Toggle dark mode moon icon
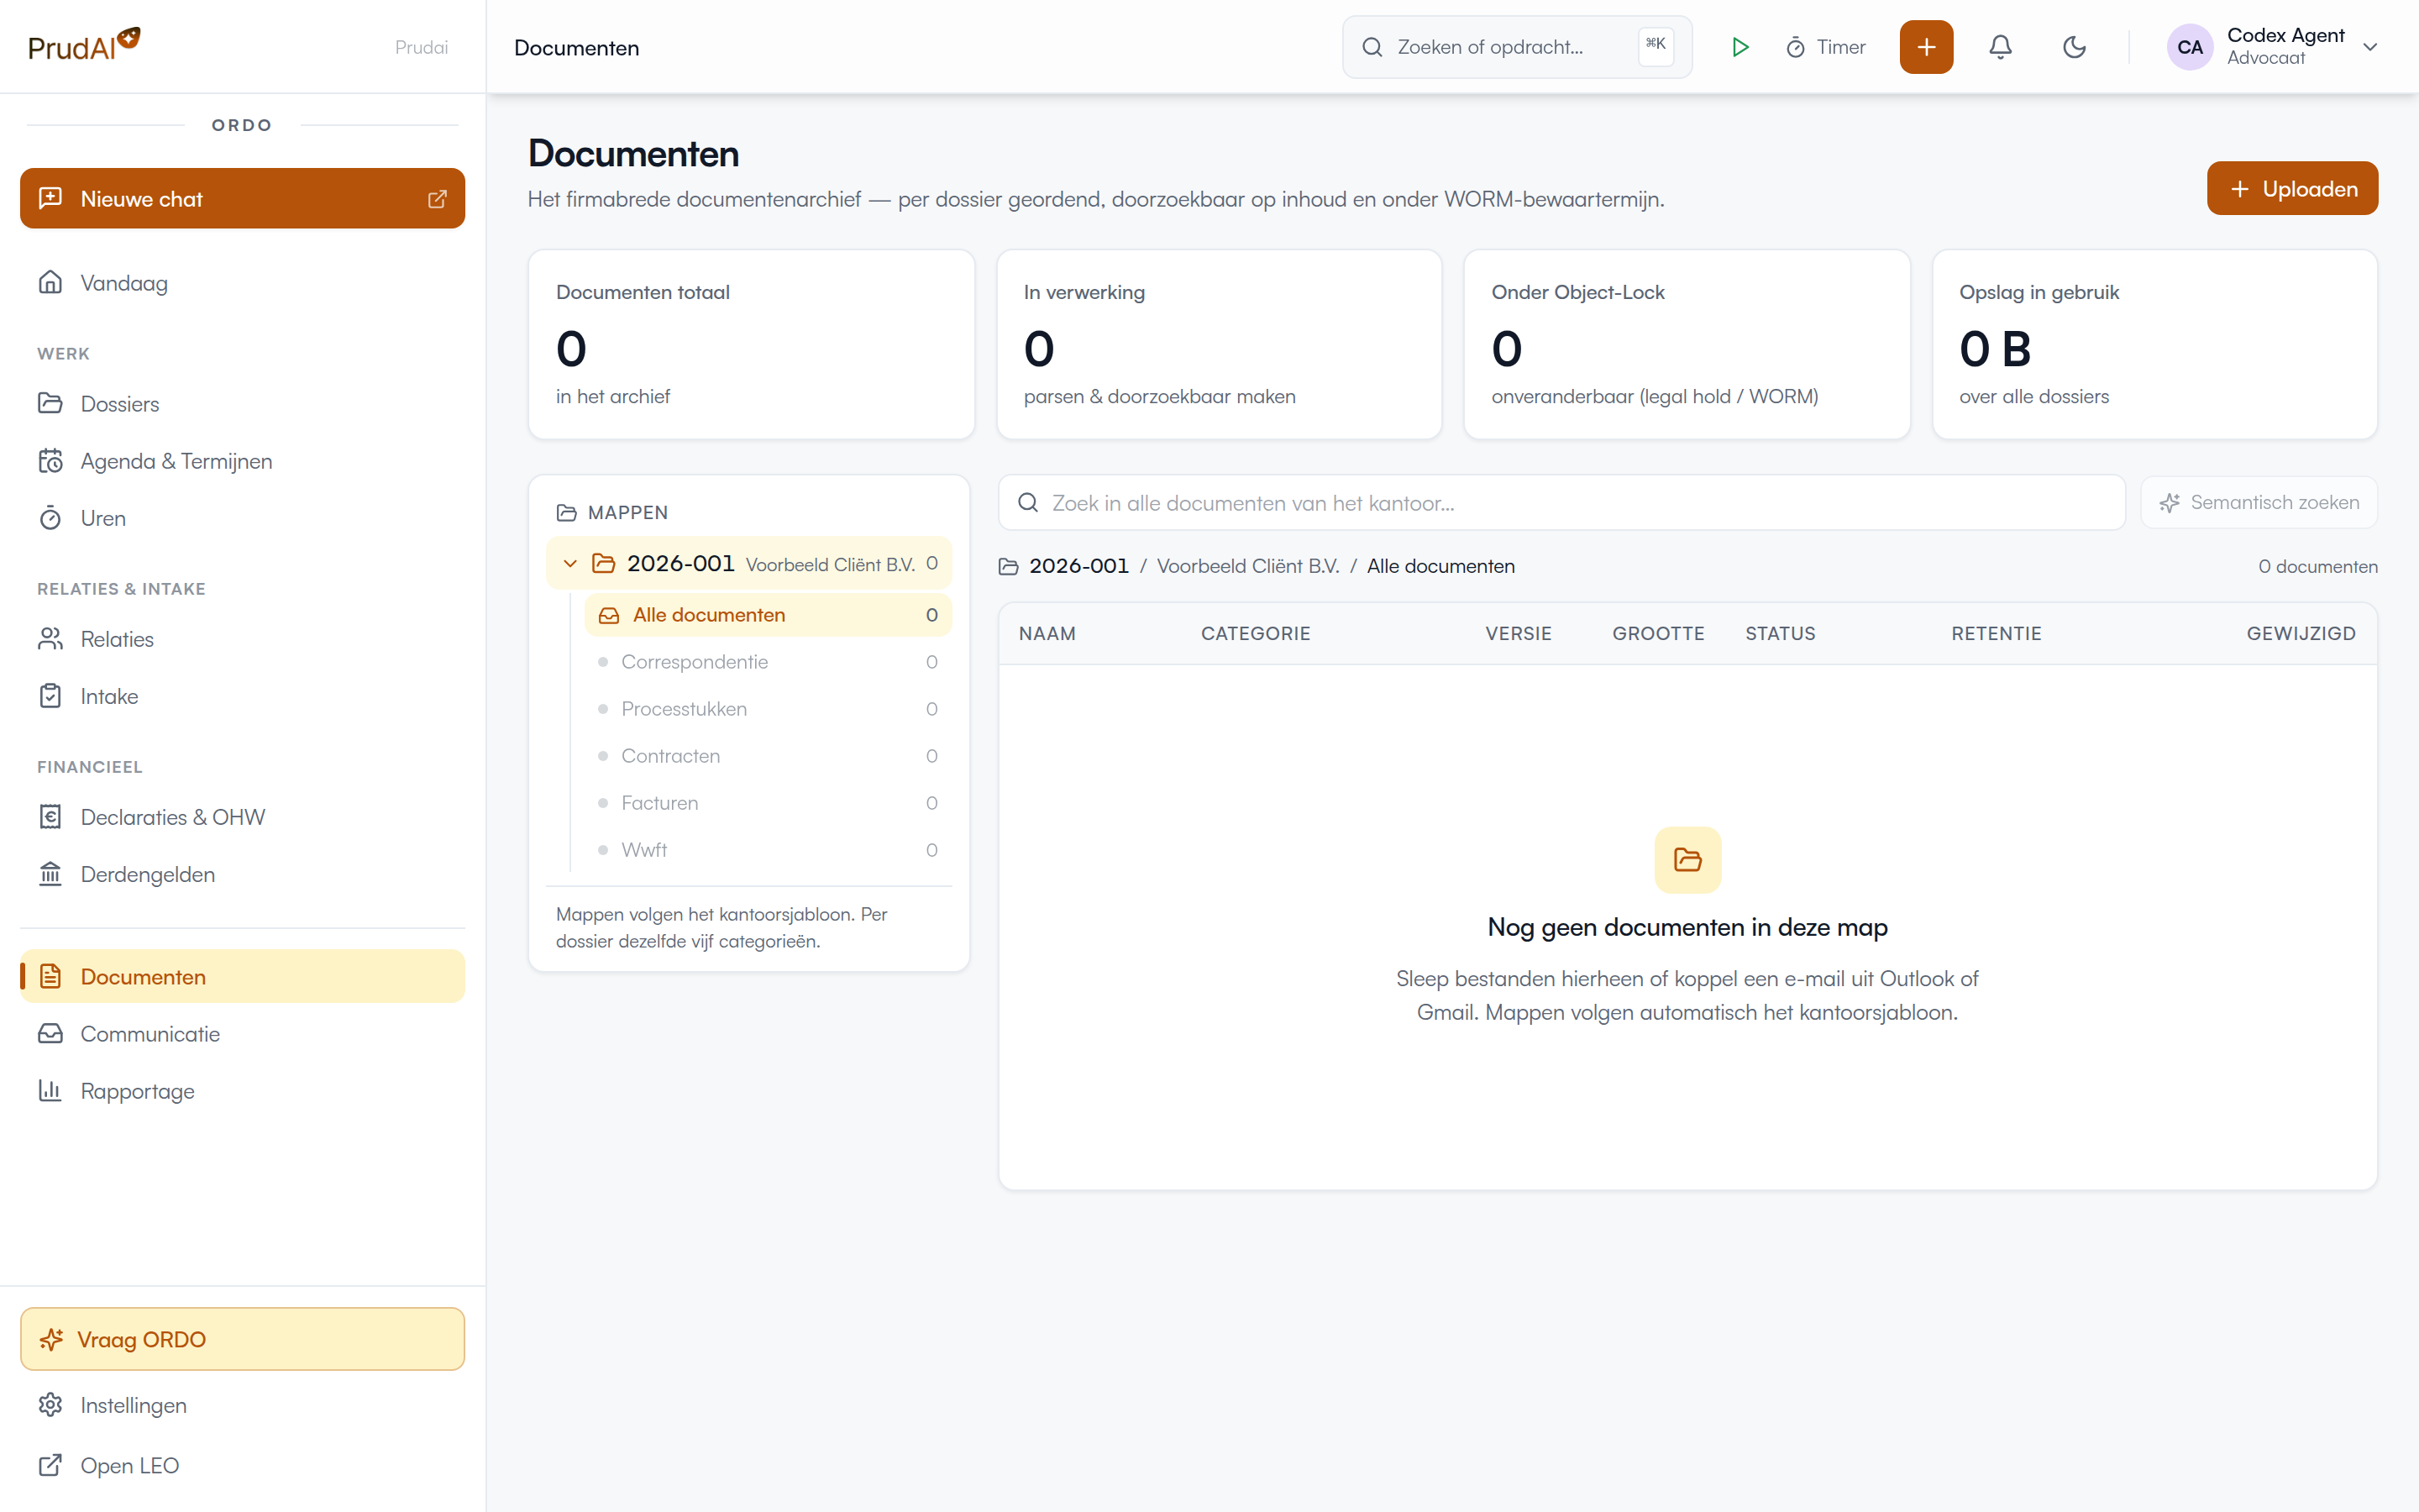The height and width of the screenshot is (1512, 2419). pyautogui.click(x=2074, y=47)
